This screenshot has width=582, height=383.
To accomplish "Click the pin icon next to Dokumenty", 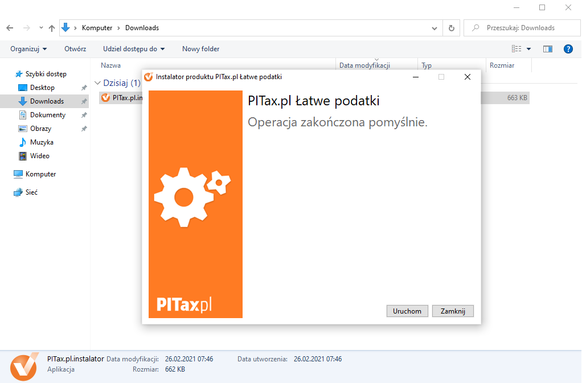I will 84,115.
